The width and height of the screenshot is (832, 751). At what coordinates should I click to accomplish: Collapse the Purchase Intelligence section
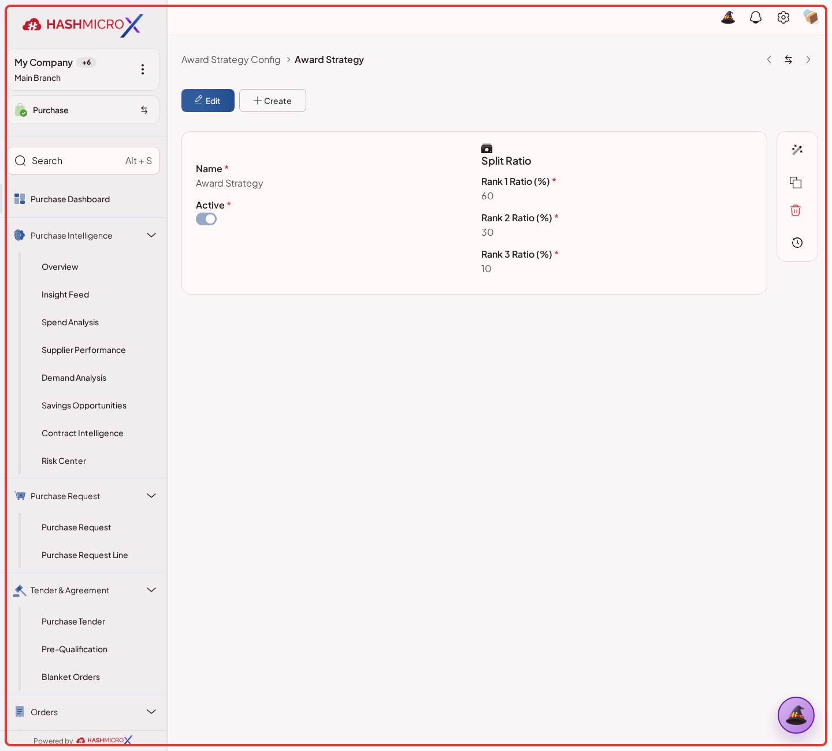point(151,235)
